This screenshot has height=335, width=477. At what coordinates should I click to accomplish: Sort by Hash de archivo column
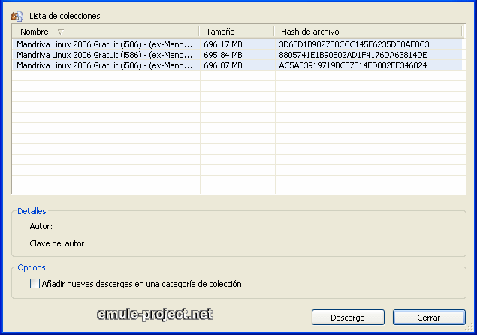(309, 32)
